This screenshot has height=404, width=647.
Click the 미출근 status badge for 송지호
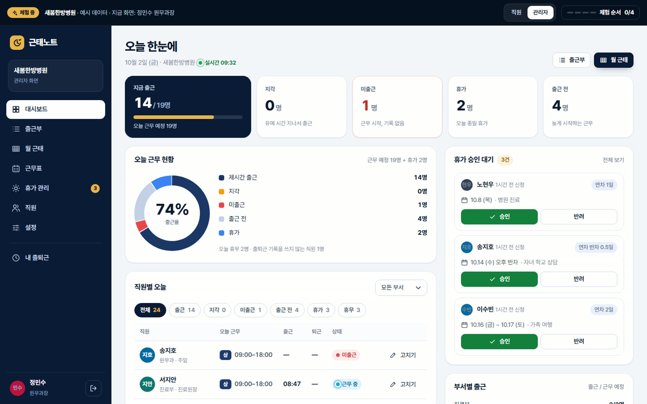pos(346,355)
